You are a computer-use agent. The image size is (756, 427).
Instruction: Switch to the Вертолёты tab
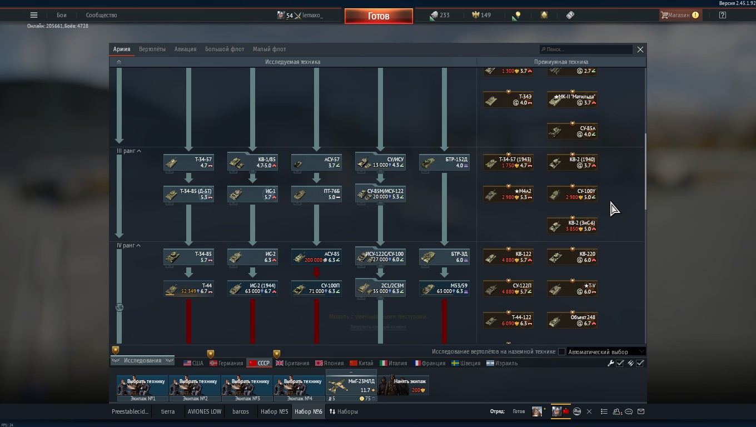[x=152, y=49]
